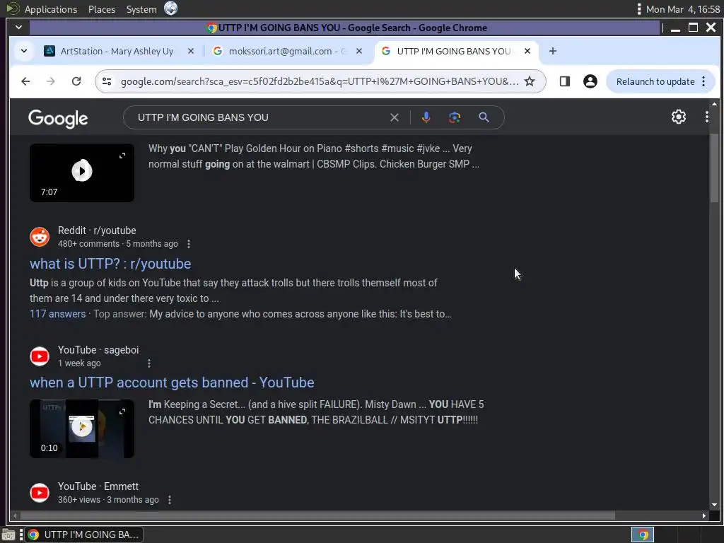Expand the Chrome tab search dropdown
Viewport: 724px width, 543px height.
point(24,51)
